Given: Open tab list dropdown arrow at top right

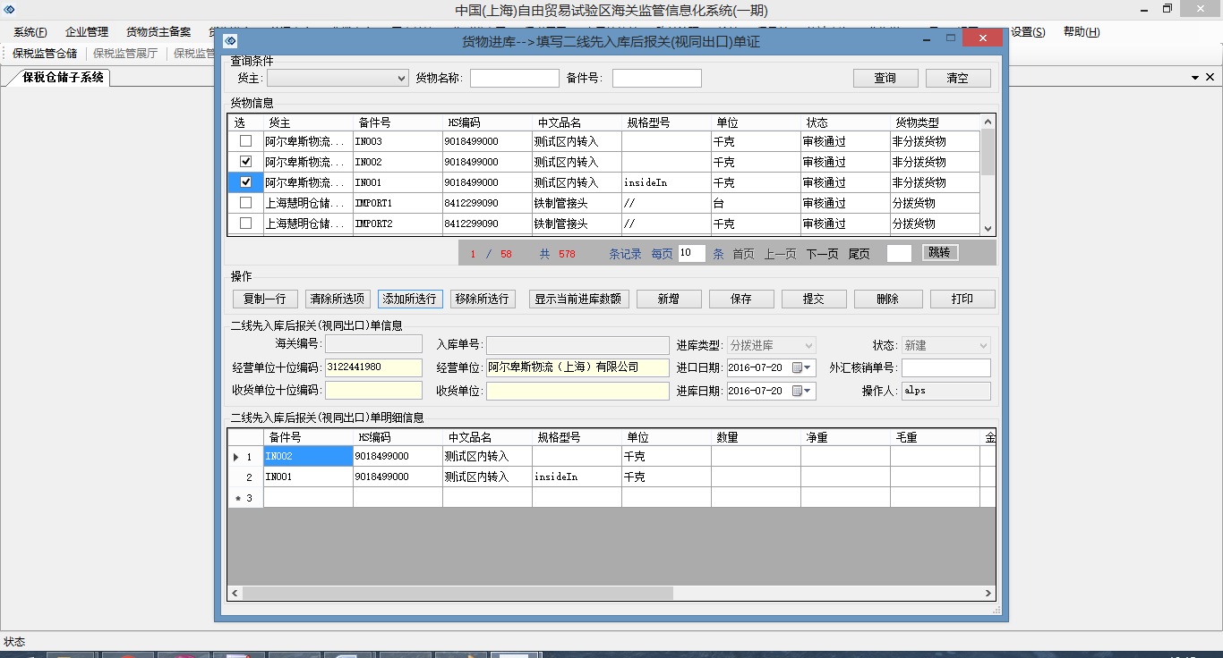Looking at the screenshot, I should point(1196,78).
